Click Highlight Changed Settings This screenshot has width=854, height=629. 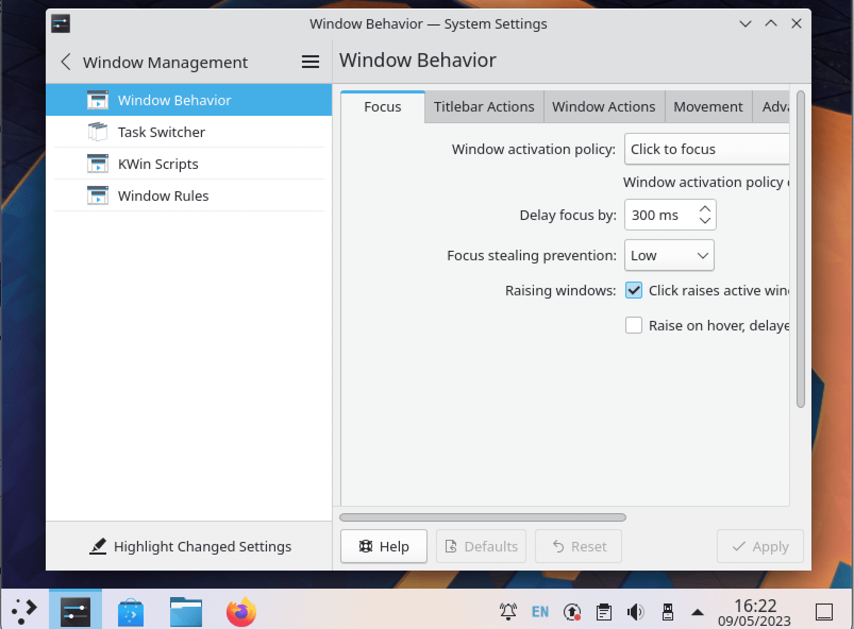point(190,547)
